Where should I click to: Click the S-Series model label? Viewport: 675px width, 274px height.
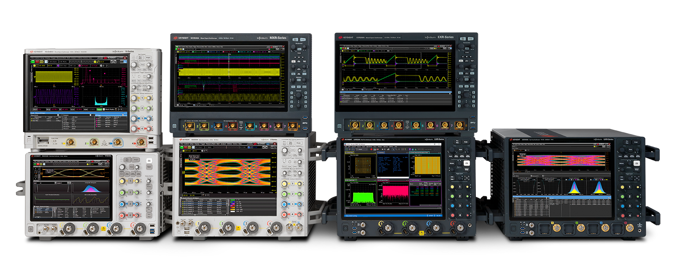(x=130, y=51)
